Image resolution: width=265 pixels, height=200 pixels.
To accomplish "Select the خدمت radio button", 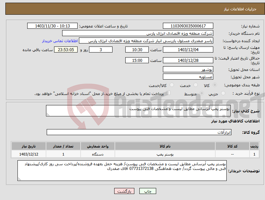I will point(195,85).
